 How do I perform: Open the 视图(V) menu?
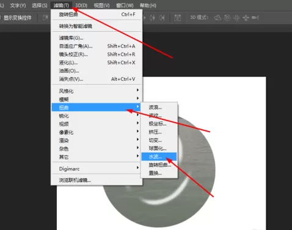(x=101, y=6)
